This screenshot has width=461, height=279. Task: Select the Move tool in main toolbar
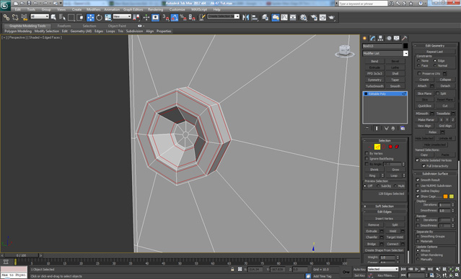point(90,17)
